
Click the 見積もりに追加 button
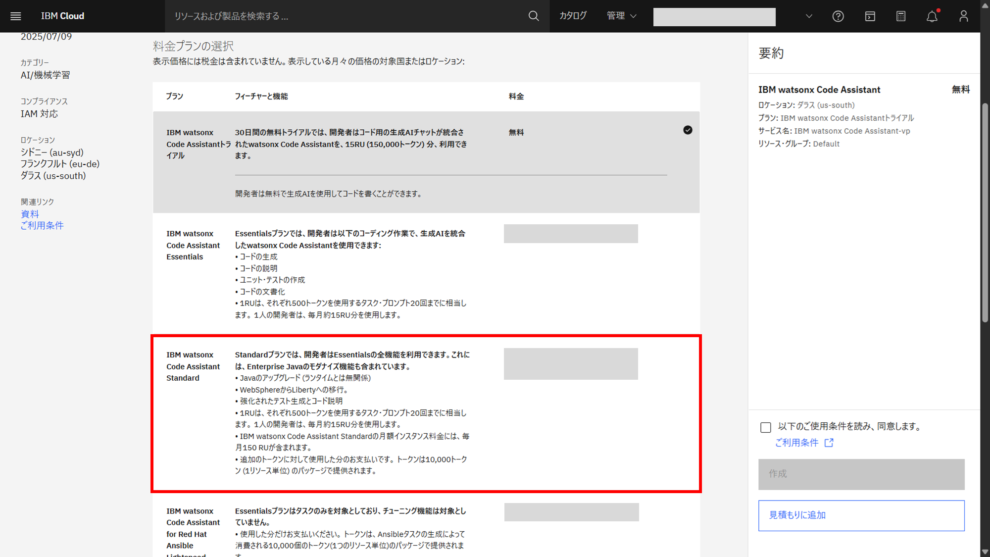tap(861, 515)
